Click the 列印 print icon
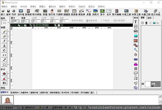Viewport: 162px width, 110px height. [x=14, y=12]
